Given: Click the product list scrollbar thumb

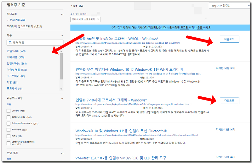Looking at the screenshot, I should [x=61, y=66].
